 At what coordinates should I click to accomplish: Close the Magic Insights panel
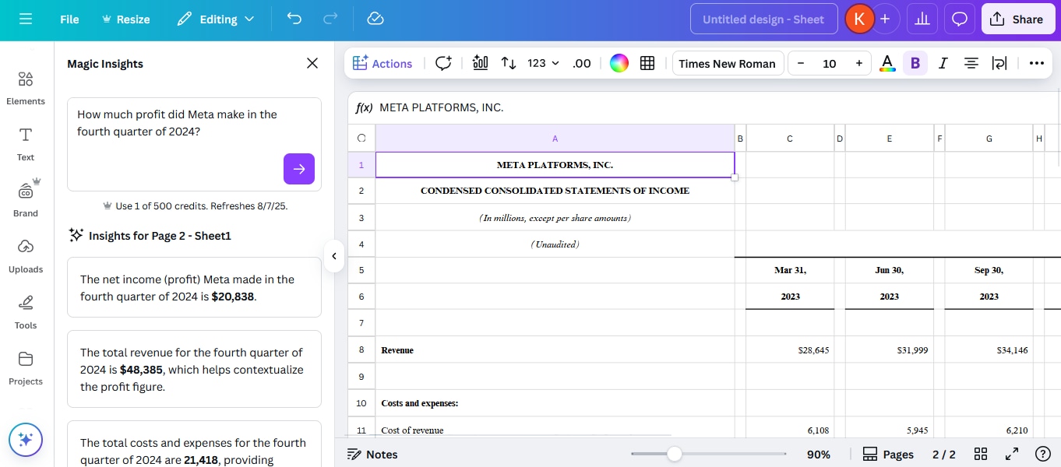312,64
